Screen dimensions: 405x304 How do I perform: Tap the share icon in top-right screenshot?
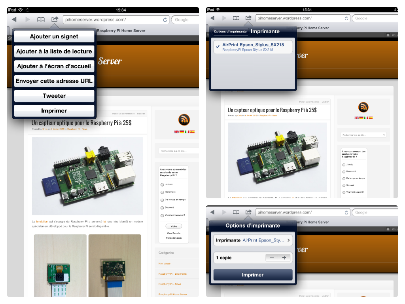pyautogui.click(x=248, y=18)
